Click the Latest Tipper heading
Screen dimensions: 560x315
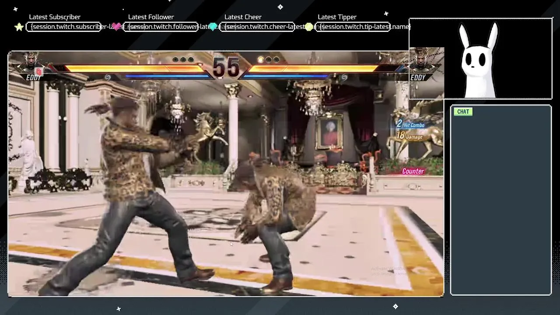tap(337, 17)
